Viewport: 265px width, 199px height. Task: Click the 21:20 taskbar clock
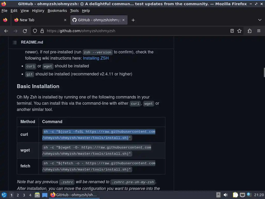(259, 195)
